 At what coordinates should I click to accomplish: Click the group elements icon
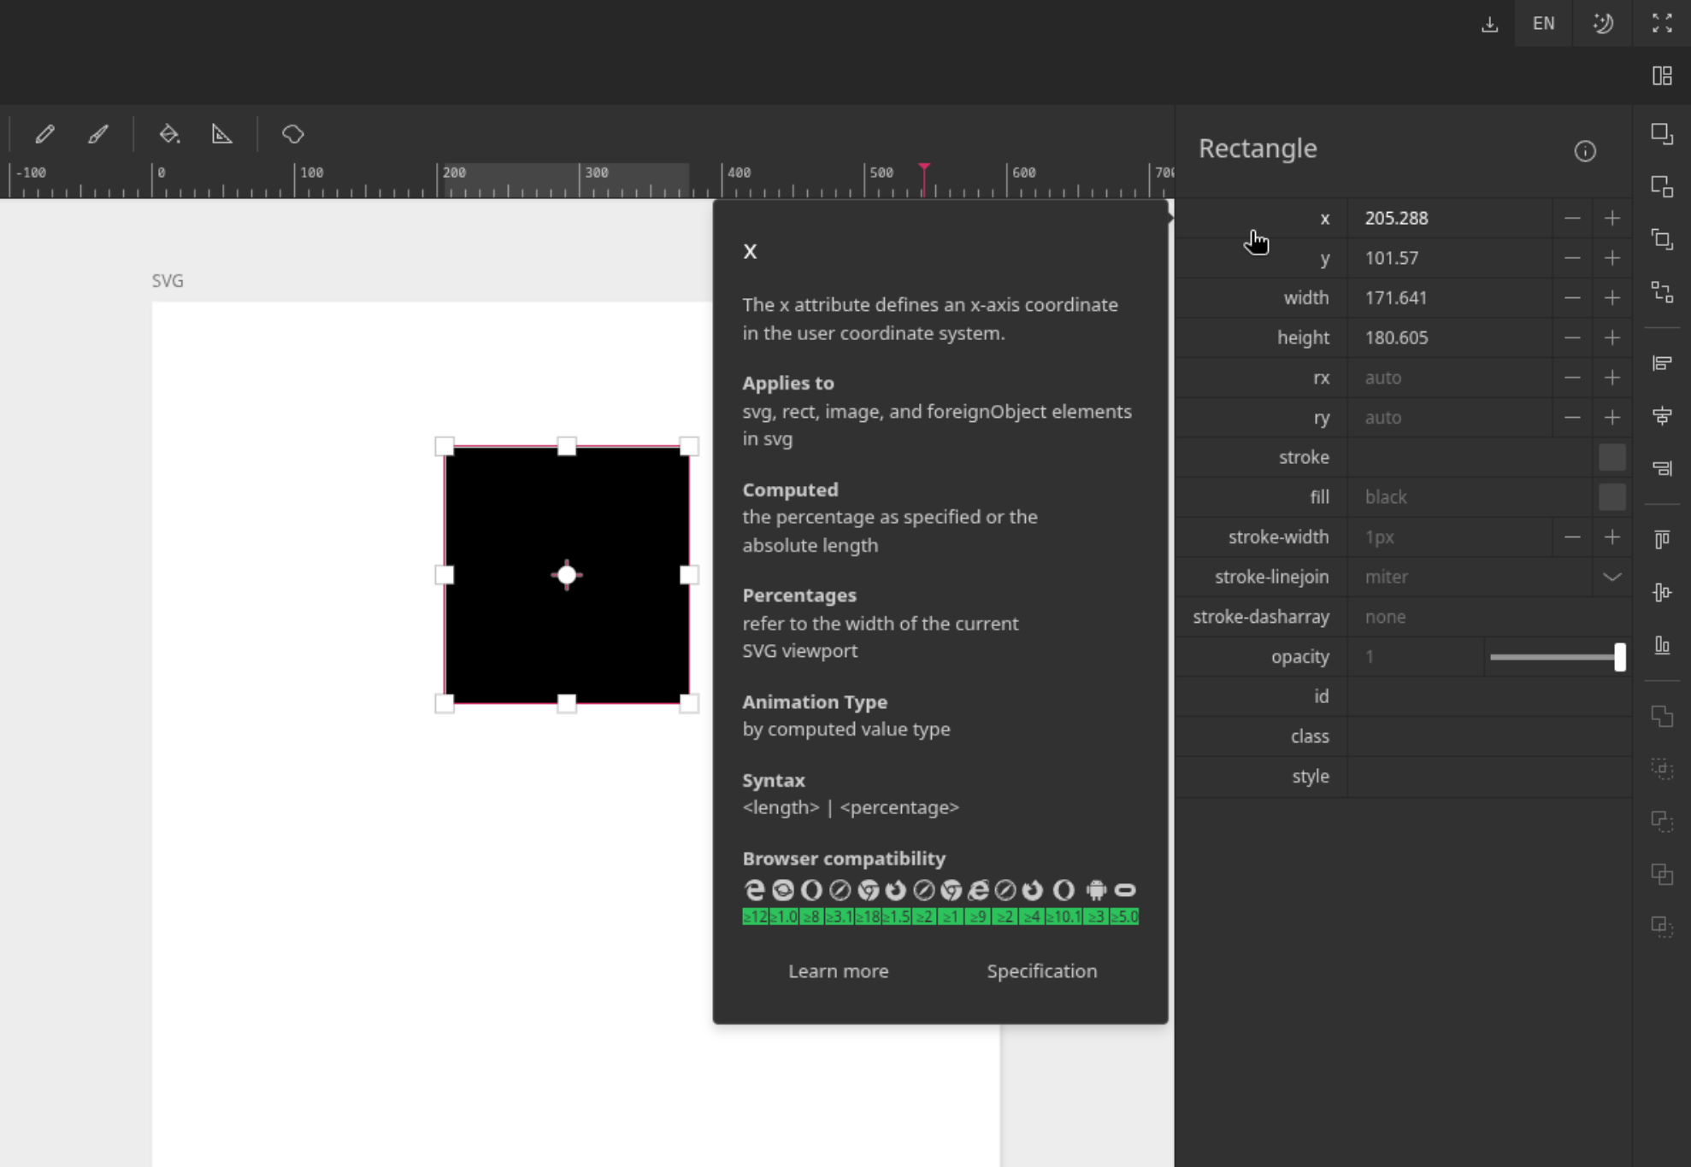click(1662, 240)
